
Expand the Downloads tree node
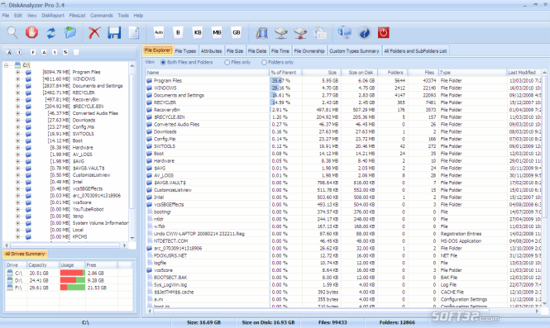[17, 120]
